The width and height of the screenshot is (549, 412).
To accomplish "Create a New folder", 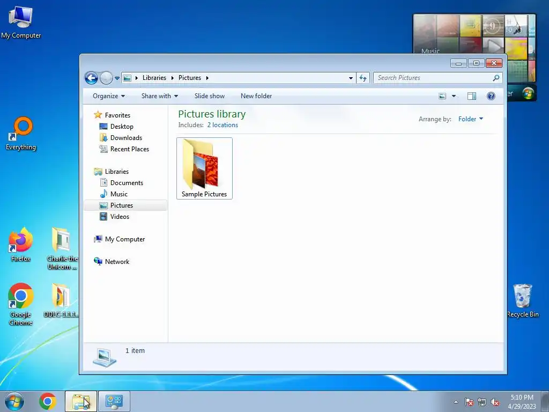I will click(x=256, y=96).
